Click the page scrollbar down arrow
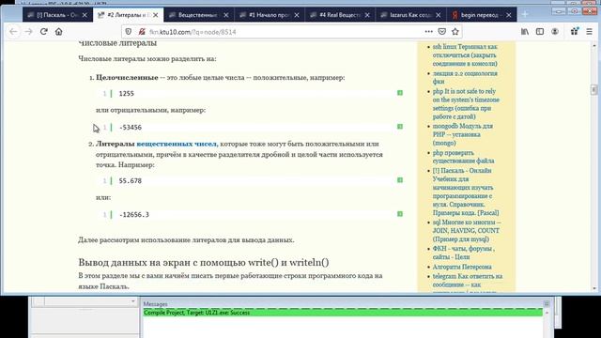 [x=594, y=288]
